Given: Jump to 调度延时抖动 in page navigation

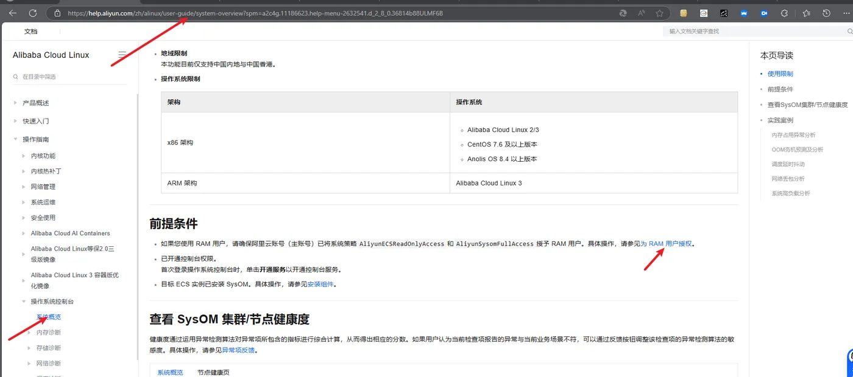Looking at the screenshot, I should pyautogui.click(x=788, y=164).
